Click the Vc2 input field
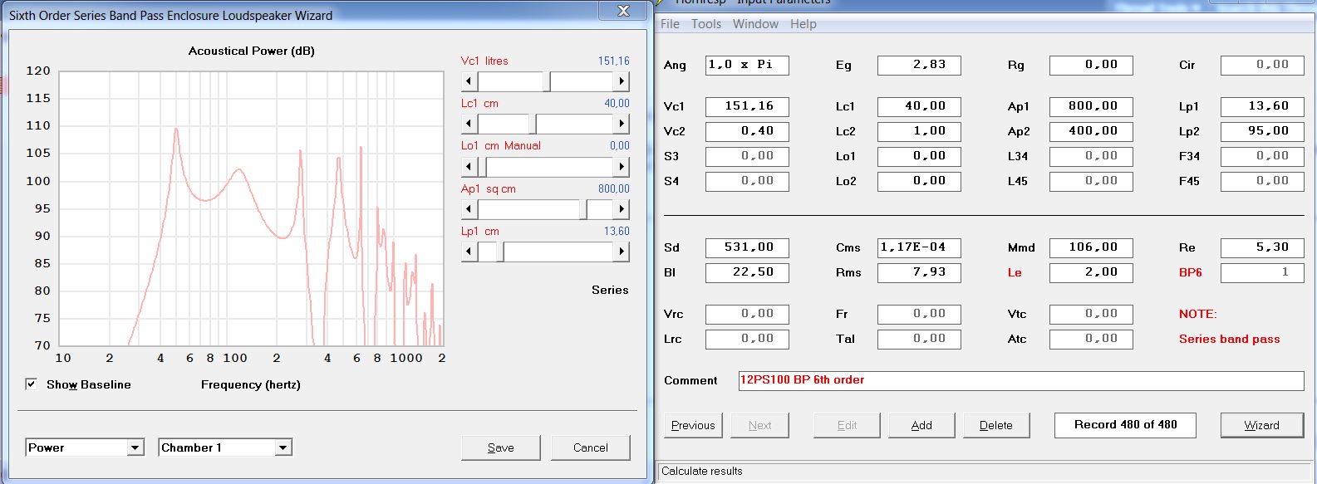Screen dimensions: 1317x484 coord(747,131)
